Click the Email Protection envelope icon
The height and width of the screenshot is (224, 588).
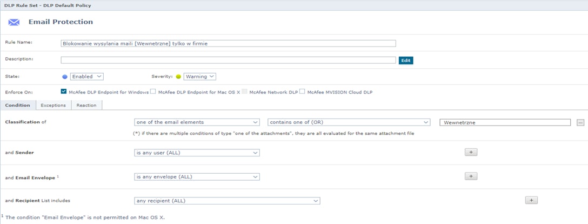pyautogui.click(x=14, y=22)
